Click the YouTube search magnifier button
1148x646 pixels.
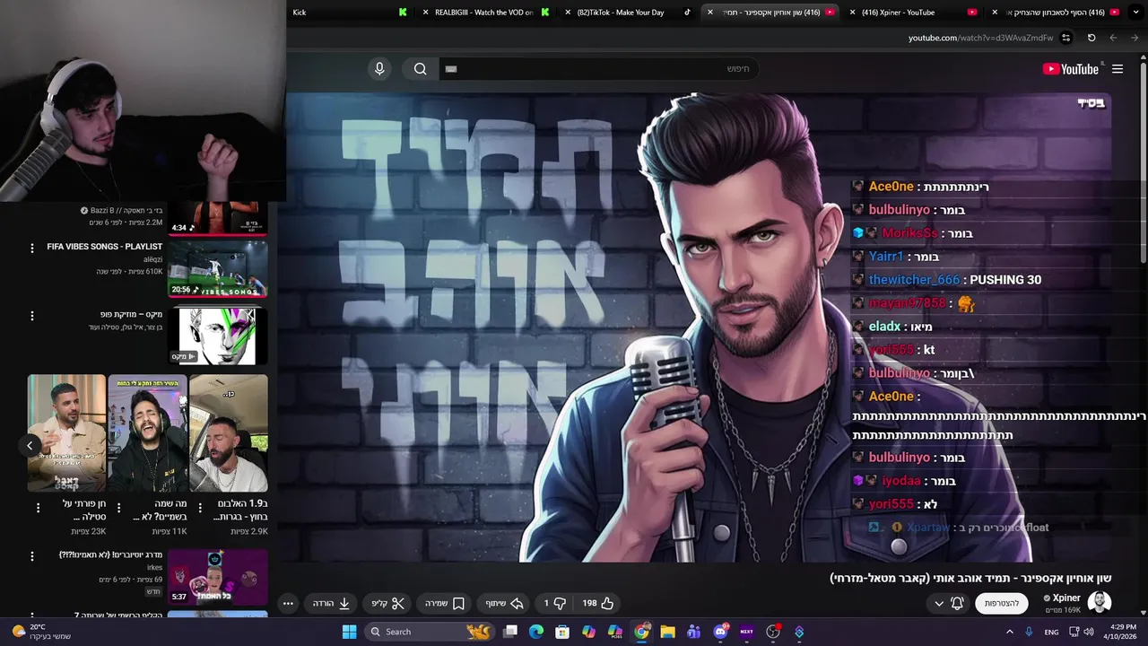(421, 69)
